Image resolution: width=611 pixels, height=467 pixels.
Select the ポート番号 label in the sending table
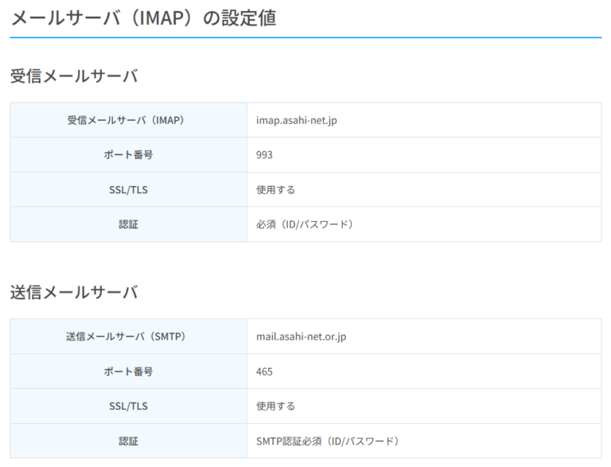pyautogui.click(x=128, y=372)
